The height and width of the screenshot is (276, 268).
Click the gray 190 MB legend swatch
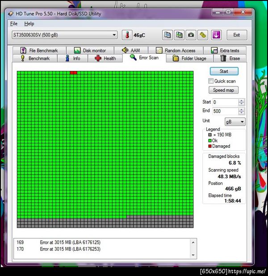[x=210, y=135]
